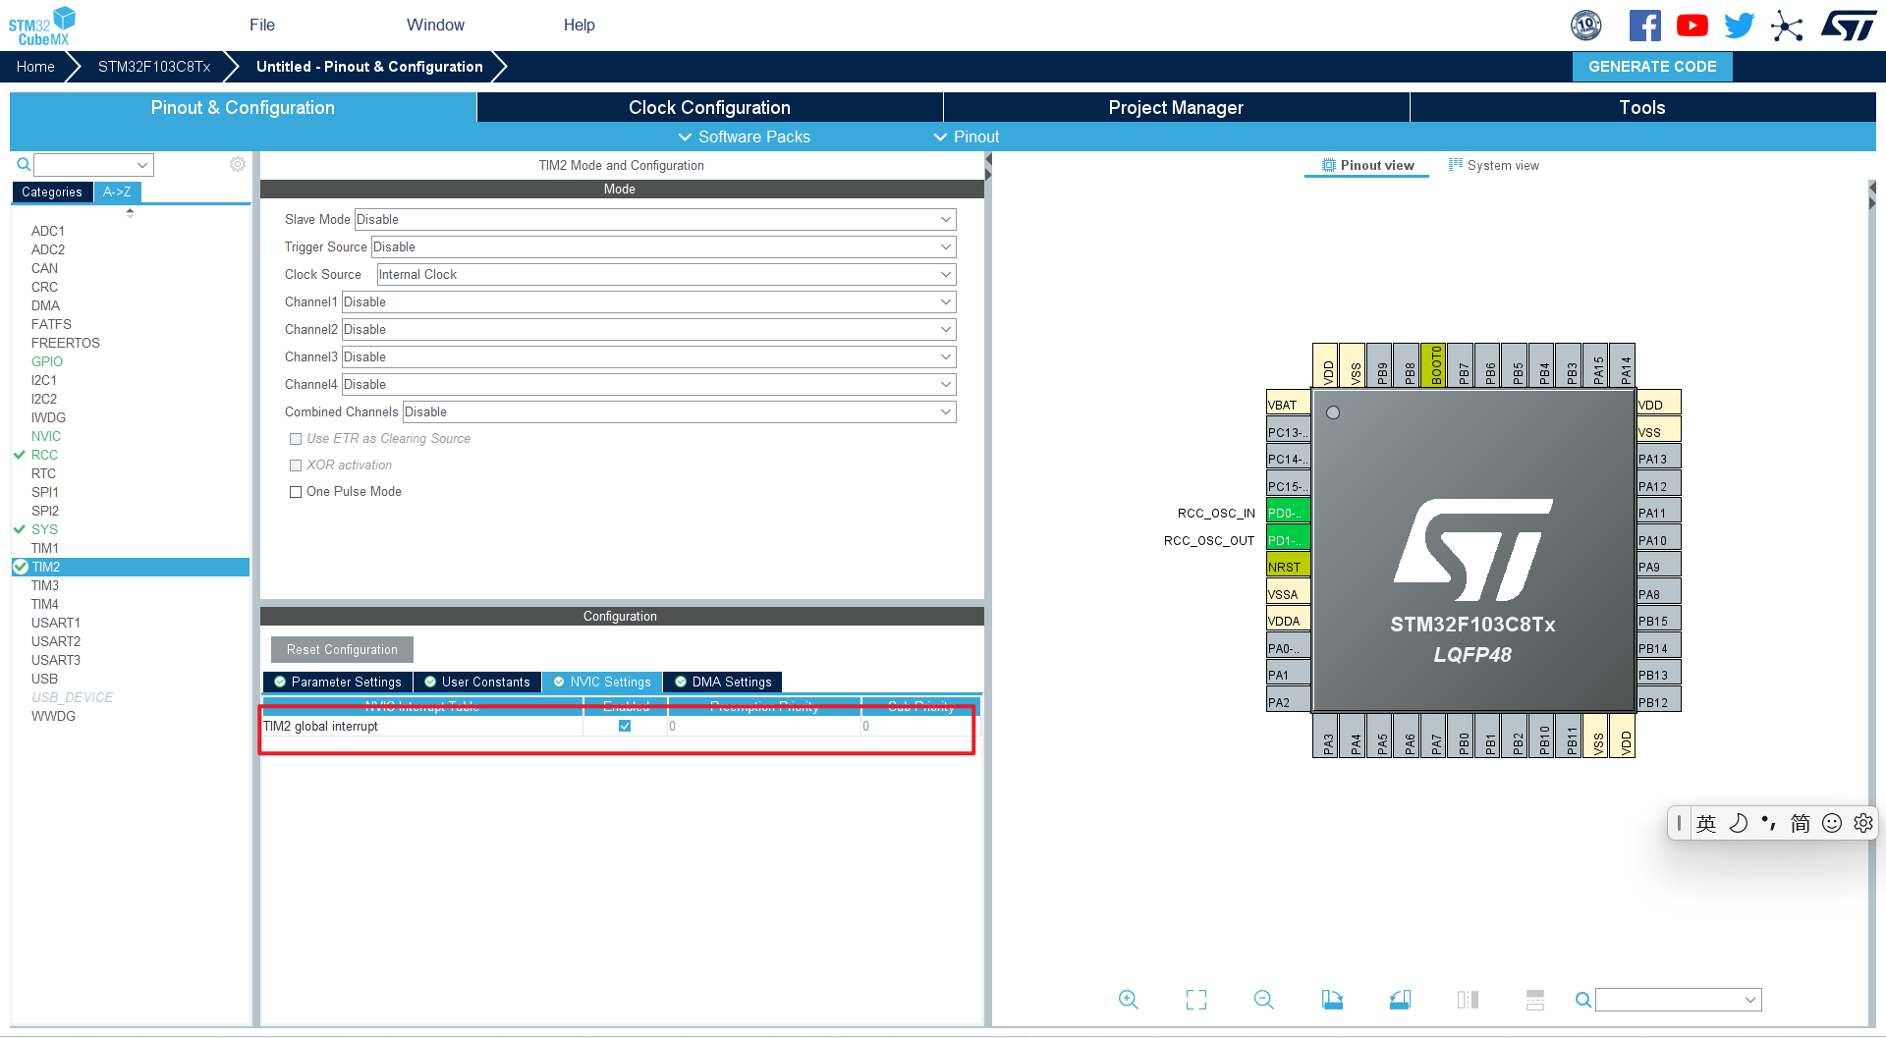Click the peripheral search input box

(94, 165)
